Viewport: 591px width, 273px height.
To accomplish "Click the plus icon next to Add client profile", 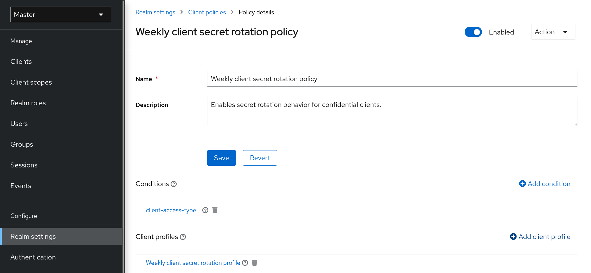I will [513, 236].
